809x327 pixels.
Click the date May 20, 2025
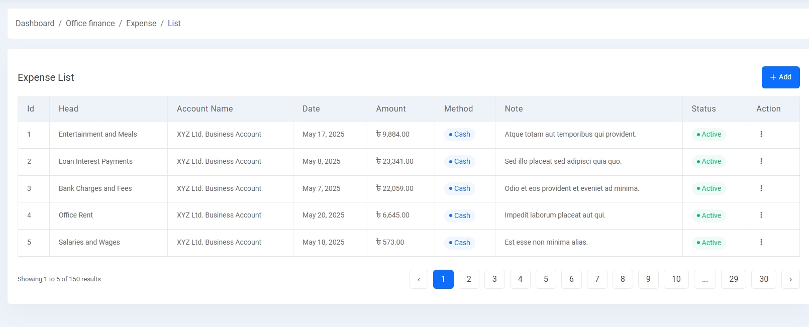pos(324,215)
